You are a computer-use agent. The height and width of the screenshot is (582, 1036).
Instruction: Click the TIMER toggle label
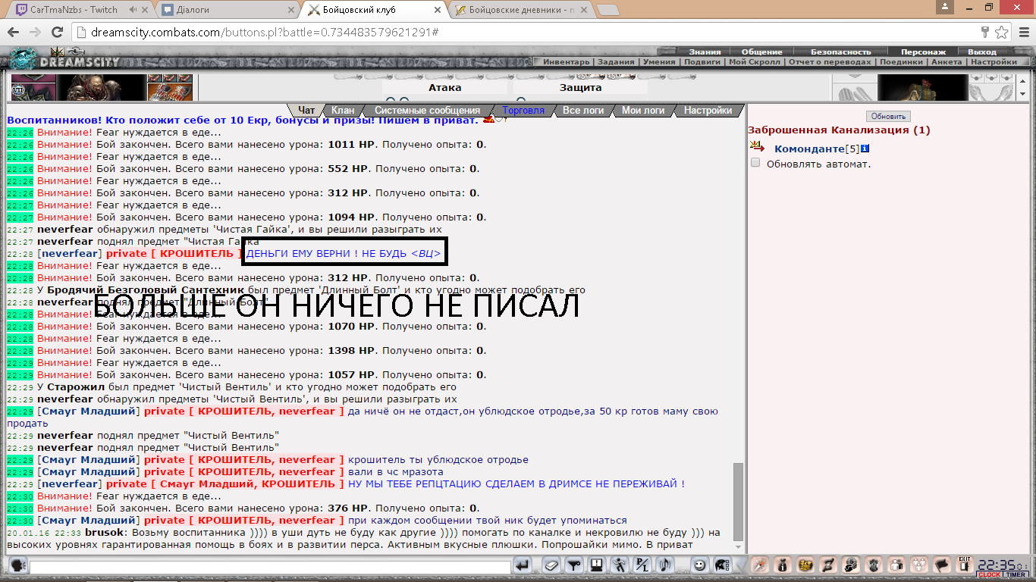(x=1016, y=575)
